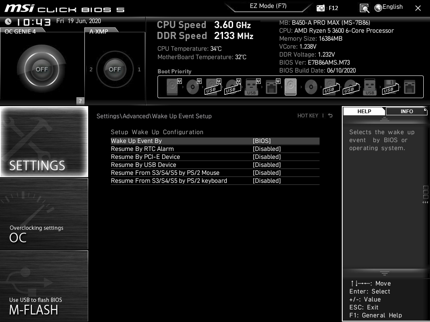This screenshot has height=322, width=430.
Task: Switch to the HELP tab
Action: click(x=364, y=111)
